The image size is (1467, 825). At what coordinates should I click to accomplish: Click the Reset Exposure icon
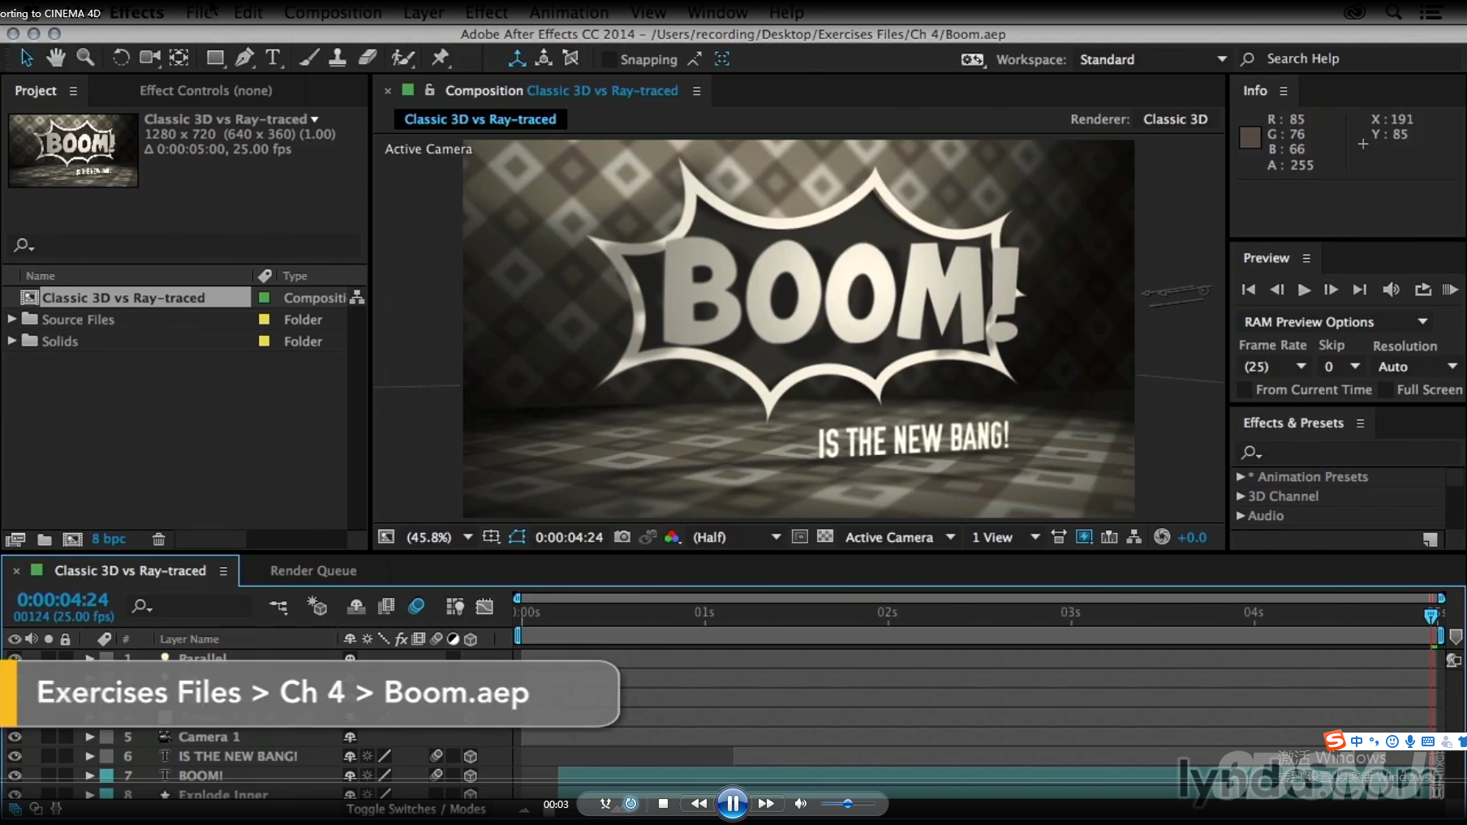(1162, 537)
